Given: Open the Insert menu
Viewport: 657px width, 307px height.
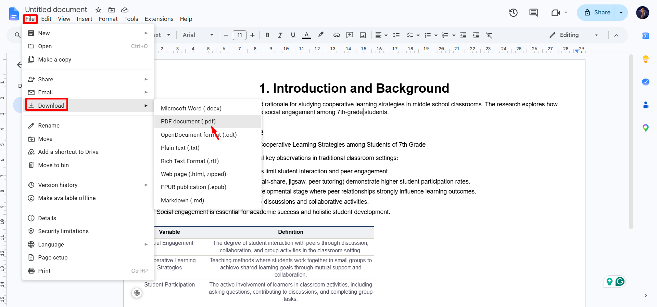Looking at the screenshot, I should [x=85, y=19].
